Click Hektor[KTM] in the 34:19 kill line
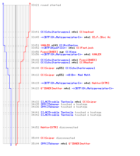Viewport: 140px width, 156px height. (x=100, y=83)
